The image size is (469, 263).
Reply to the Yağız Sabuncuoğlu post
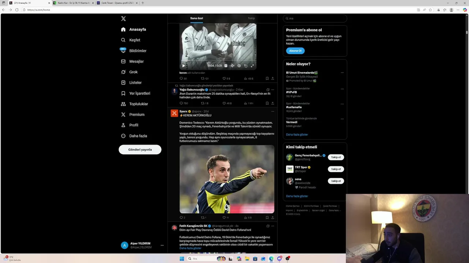point(184,103)
